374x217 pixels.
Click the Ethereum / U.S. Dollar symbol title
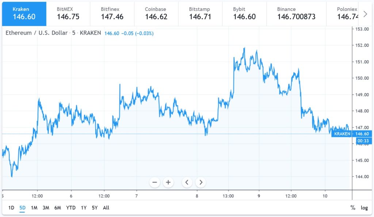point(37,33)
